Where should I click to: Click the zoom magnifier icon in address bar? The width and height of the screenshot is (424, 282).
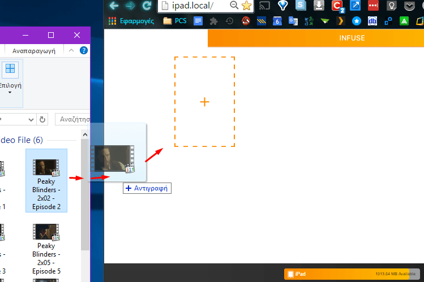pos(234,5)
